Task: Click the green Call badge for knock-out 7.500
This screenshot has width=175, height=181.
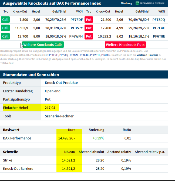Action: pyautogui.click(x=5, y=20)
